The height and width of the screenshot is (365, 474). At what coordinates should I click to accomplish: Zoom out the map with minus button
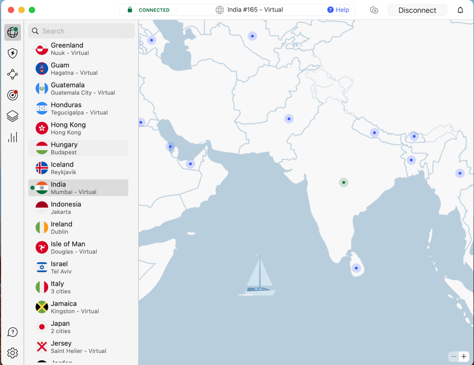click(454, 357)
